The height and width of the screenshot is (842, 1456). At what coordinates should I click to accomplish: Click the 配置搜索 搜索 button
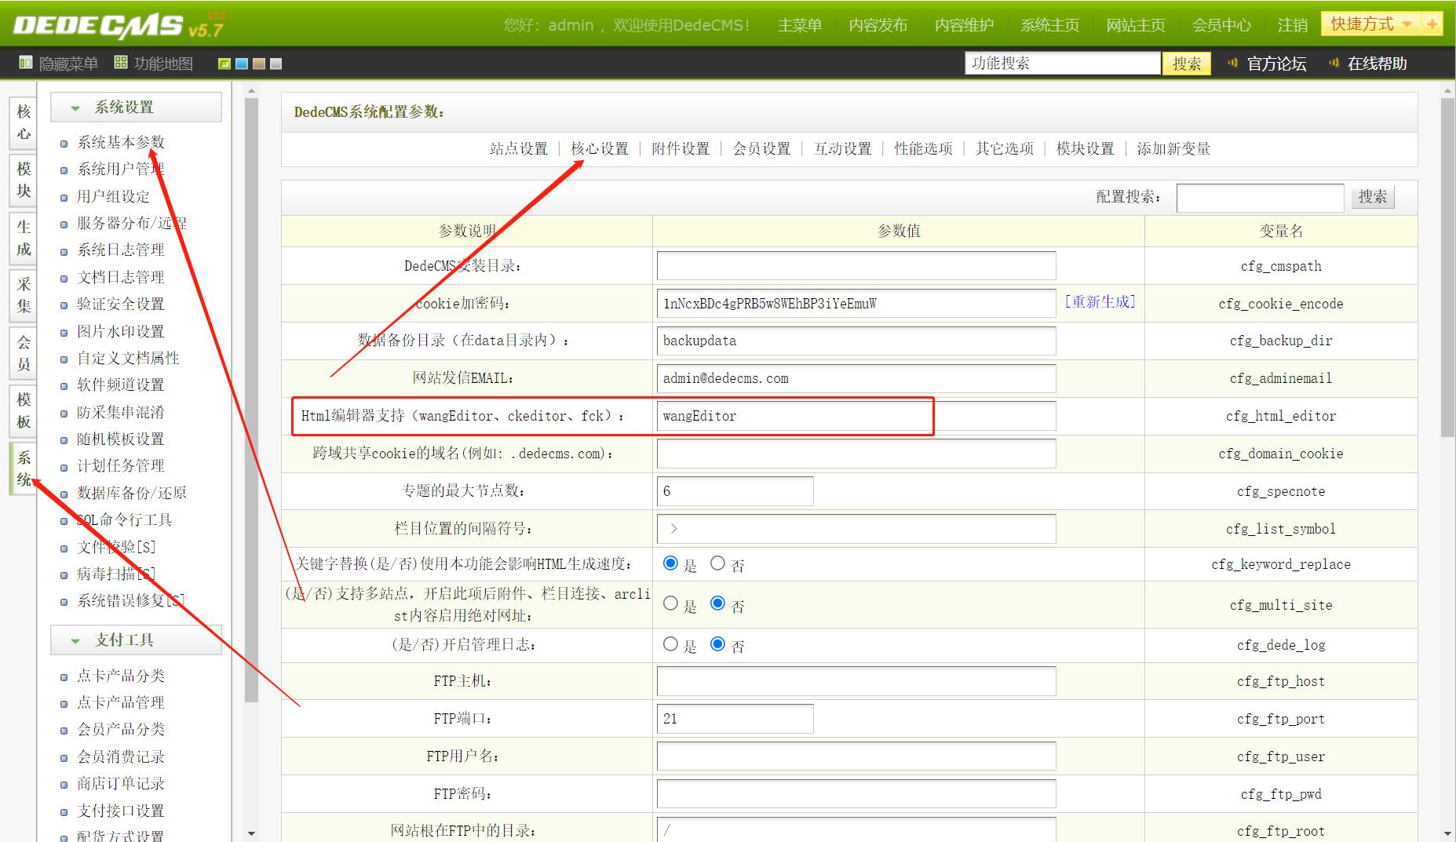pos(1372,196)
